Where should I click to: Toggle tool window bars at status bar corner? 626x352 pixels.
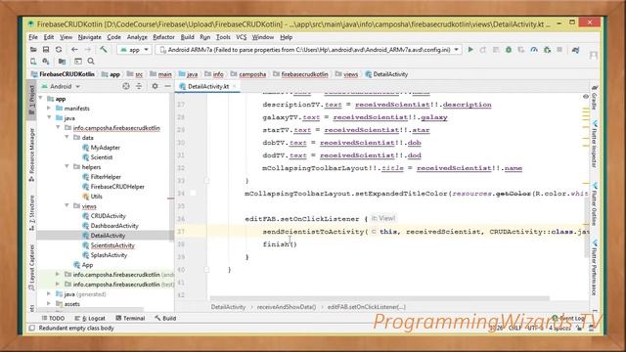(32, 329)
